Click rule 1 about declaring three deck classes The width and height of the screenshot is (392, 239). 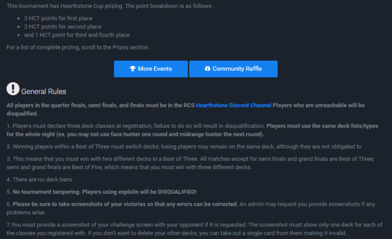click(192, 130)
